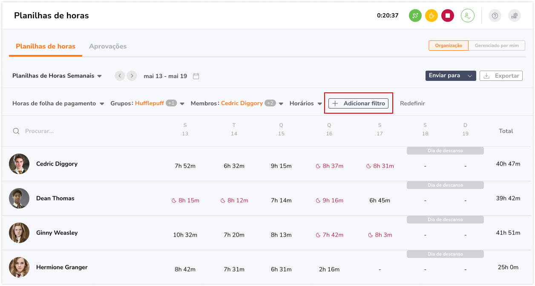Click the green switch activity tag icon
535x286 pixels.
[415, 16]
